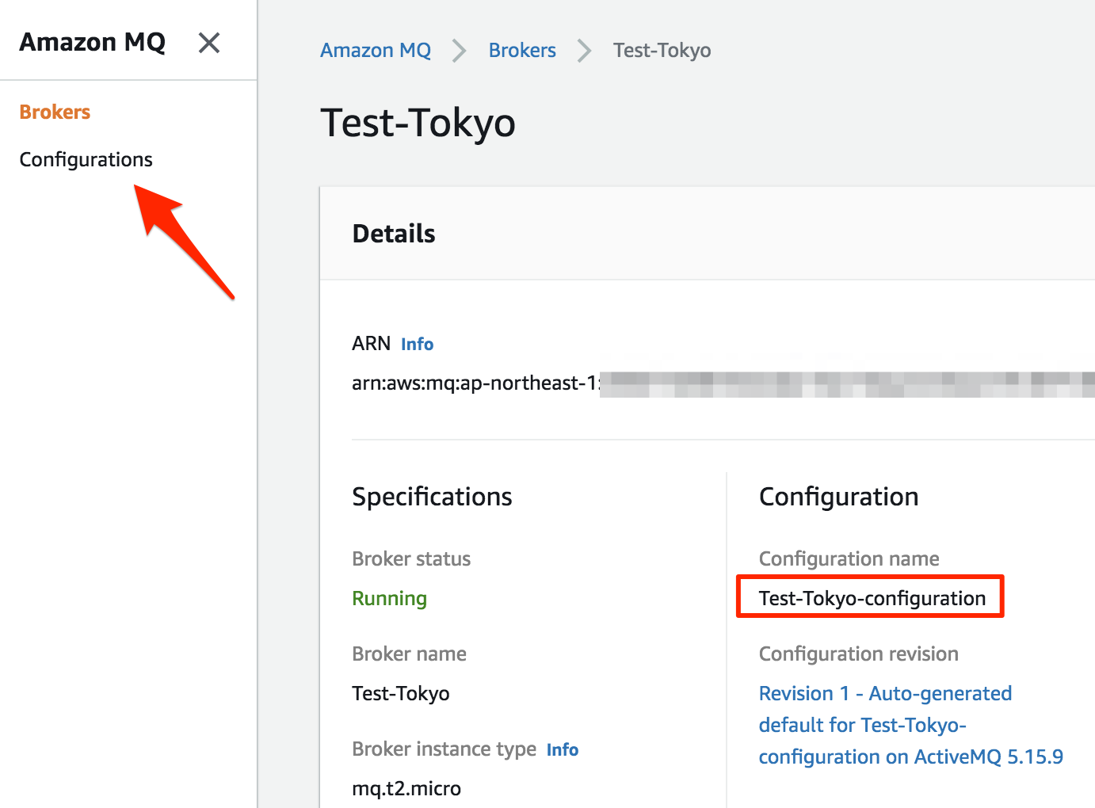Viewport: 1095px width, 808px height.
Task: Select Test-Tokyo under Broker name
Action: (x=401, y=693)
